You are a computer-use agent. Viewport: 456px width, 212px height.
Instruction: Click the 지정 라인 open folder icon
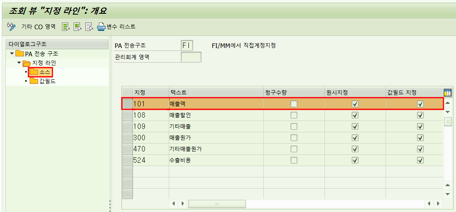coord(27,63)
